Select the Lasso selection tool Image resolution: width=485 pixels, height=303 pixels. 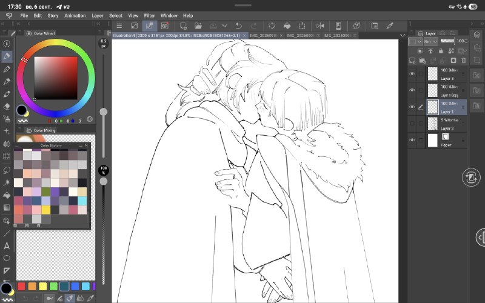[7, 170]
